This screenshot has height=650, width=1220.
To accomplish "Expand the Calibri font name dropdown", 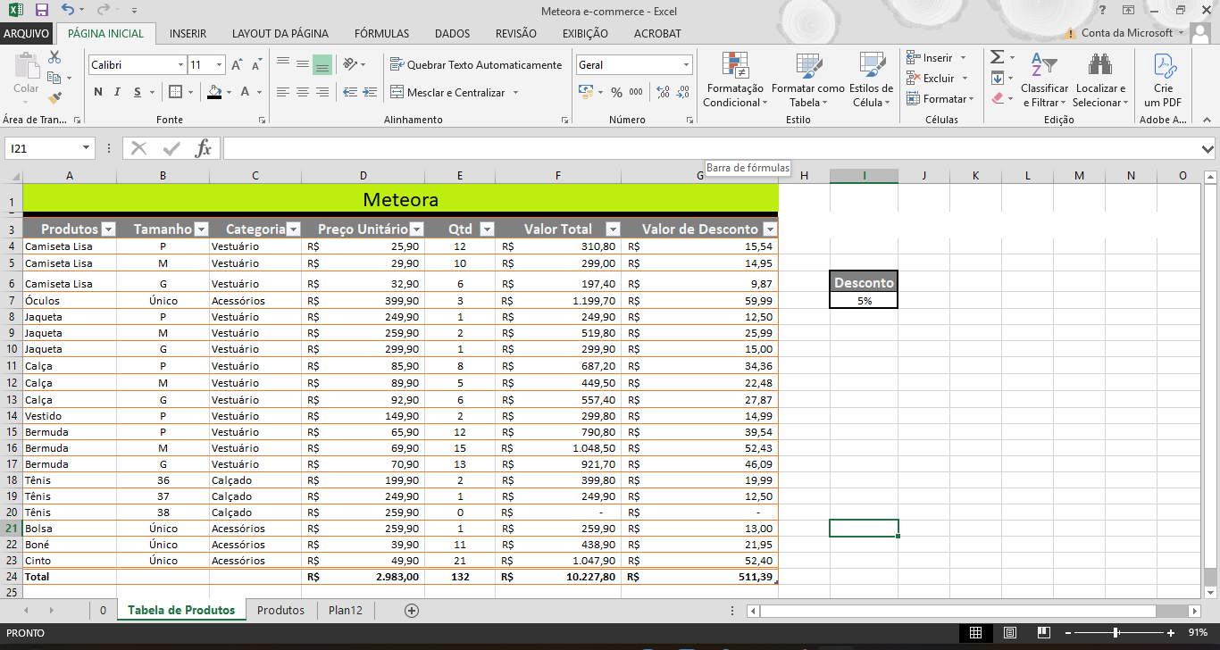I will tap(180, 65).
